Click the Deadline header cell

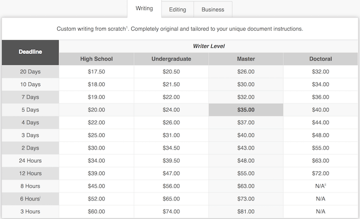coord(30,52)
